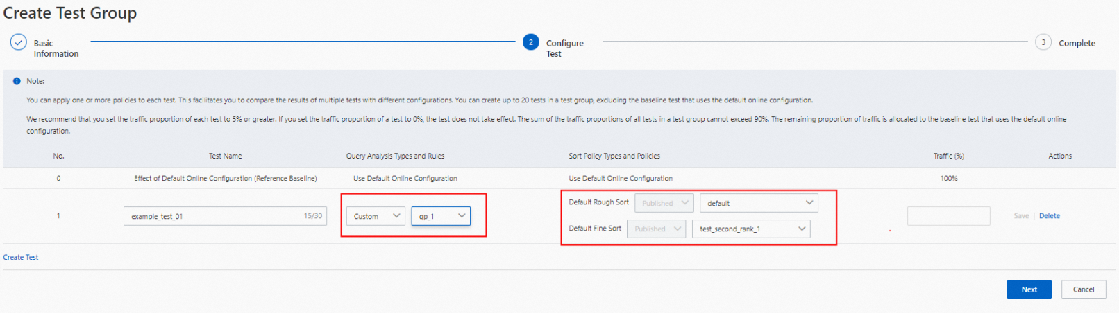Screen dimensions: 1119x313
Task: Click Save for test row 1
Action: [1021, 216]
